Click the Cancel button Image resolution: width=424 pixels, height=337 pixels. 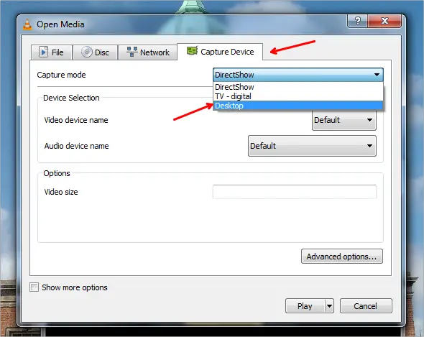[366, 306]
